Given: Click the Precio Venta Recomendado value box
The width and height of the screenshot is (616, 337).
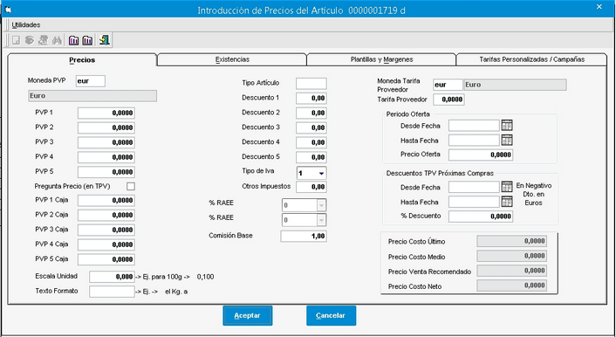Looking at the screenshot, I should click(512, 271).
